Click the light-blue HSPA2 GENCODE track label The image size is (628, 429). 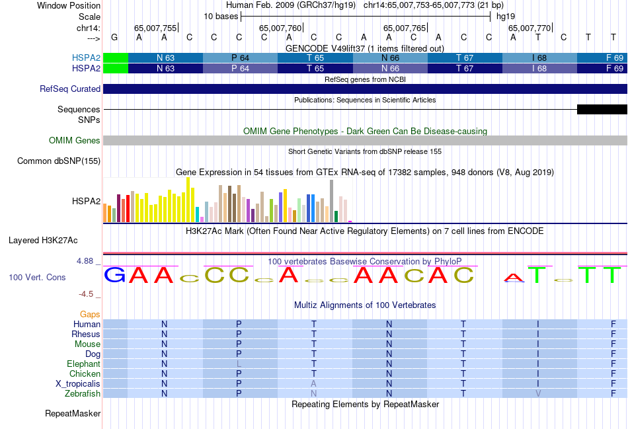pyautogui.click(x=86, y=58)
